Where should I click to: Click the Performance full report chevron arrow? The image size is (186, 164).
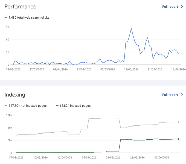(x=182, y=7)
